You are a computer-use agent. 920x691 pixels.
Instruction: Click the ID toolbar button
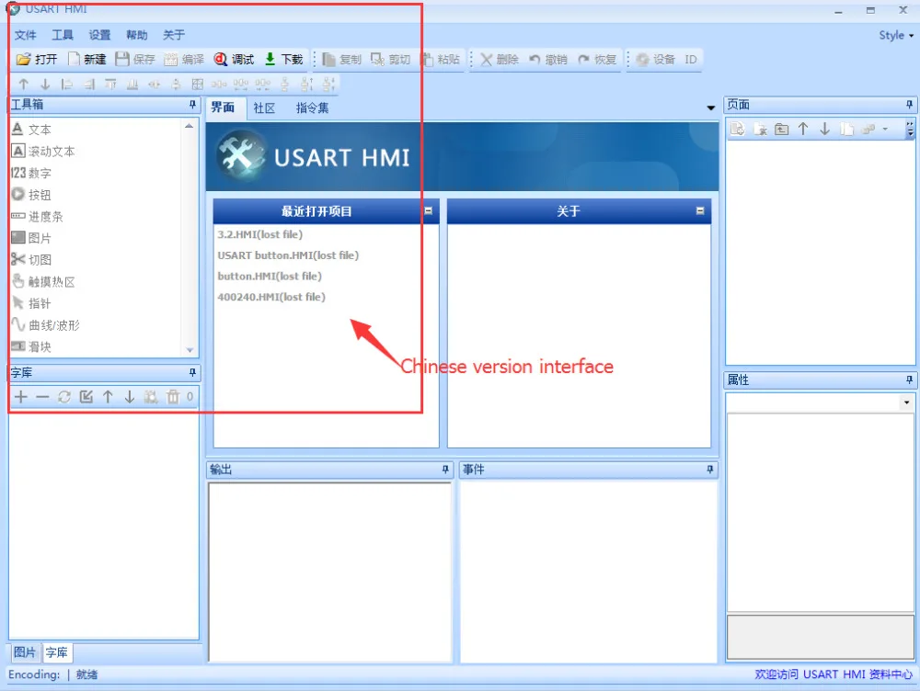691,59
